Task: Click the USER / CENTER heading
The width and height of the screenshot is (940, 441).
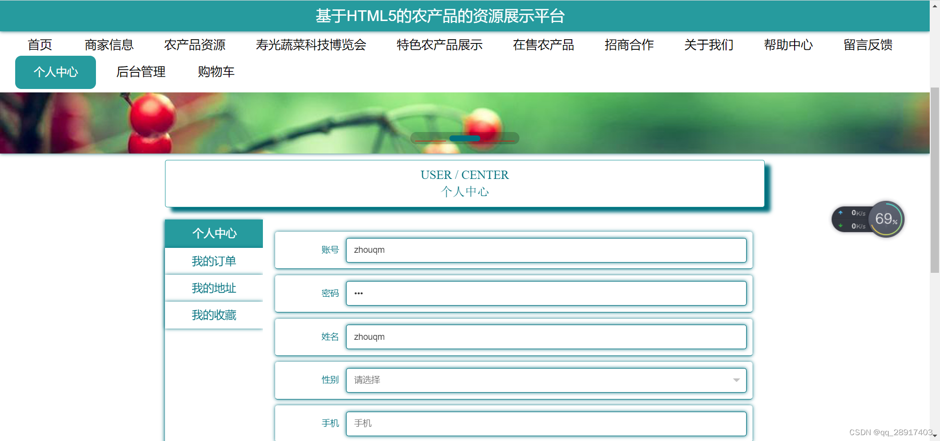Action: click(465, 175)
